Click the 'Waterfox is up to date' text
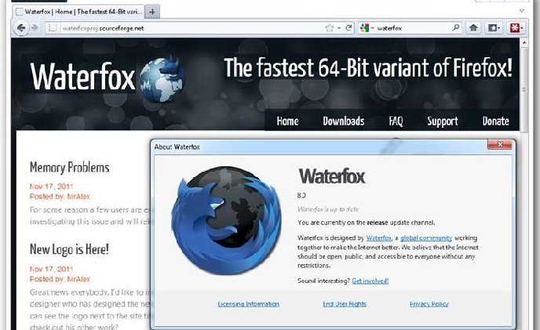The image size is (540, 330). click(328, 209)
